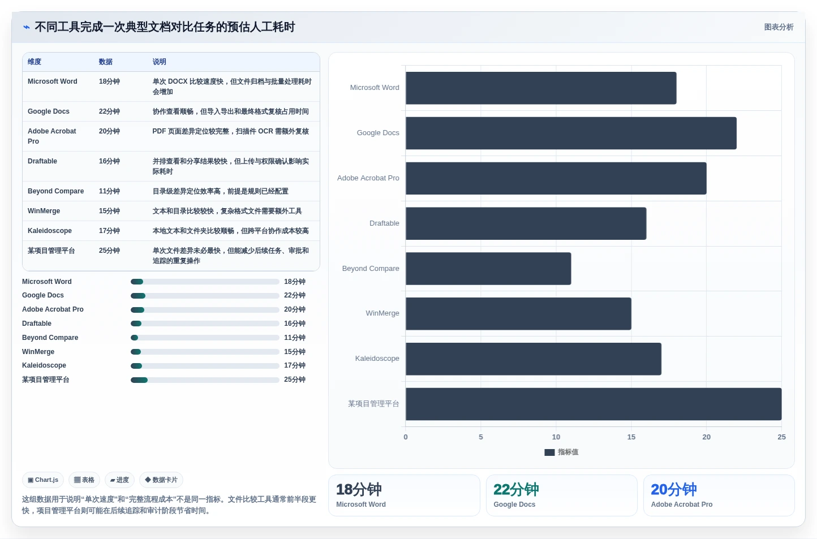Toggle the 指标值 legend swatch
Screen dimensions: 817x539
tap(549, 452)
